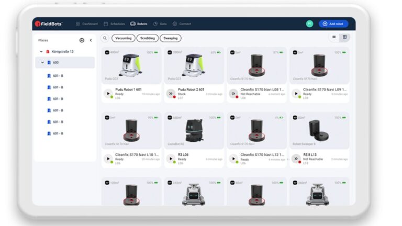
Task: Go to the Schedules tab
Action: pyautogui.click(x=114, y=24)
